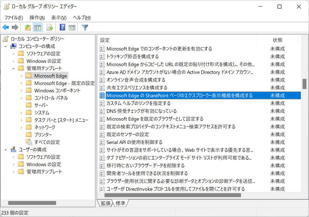This screenshot has width=309, height=217.
Task: Select the Serial API の使用を制御する policy
Action: [200, 142]
